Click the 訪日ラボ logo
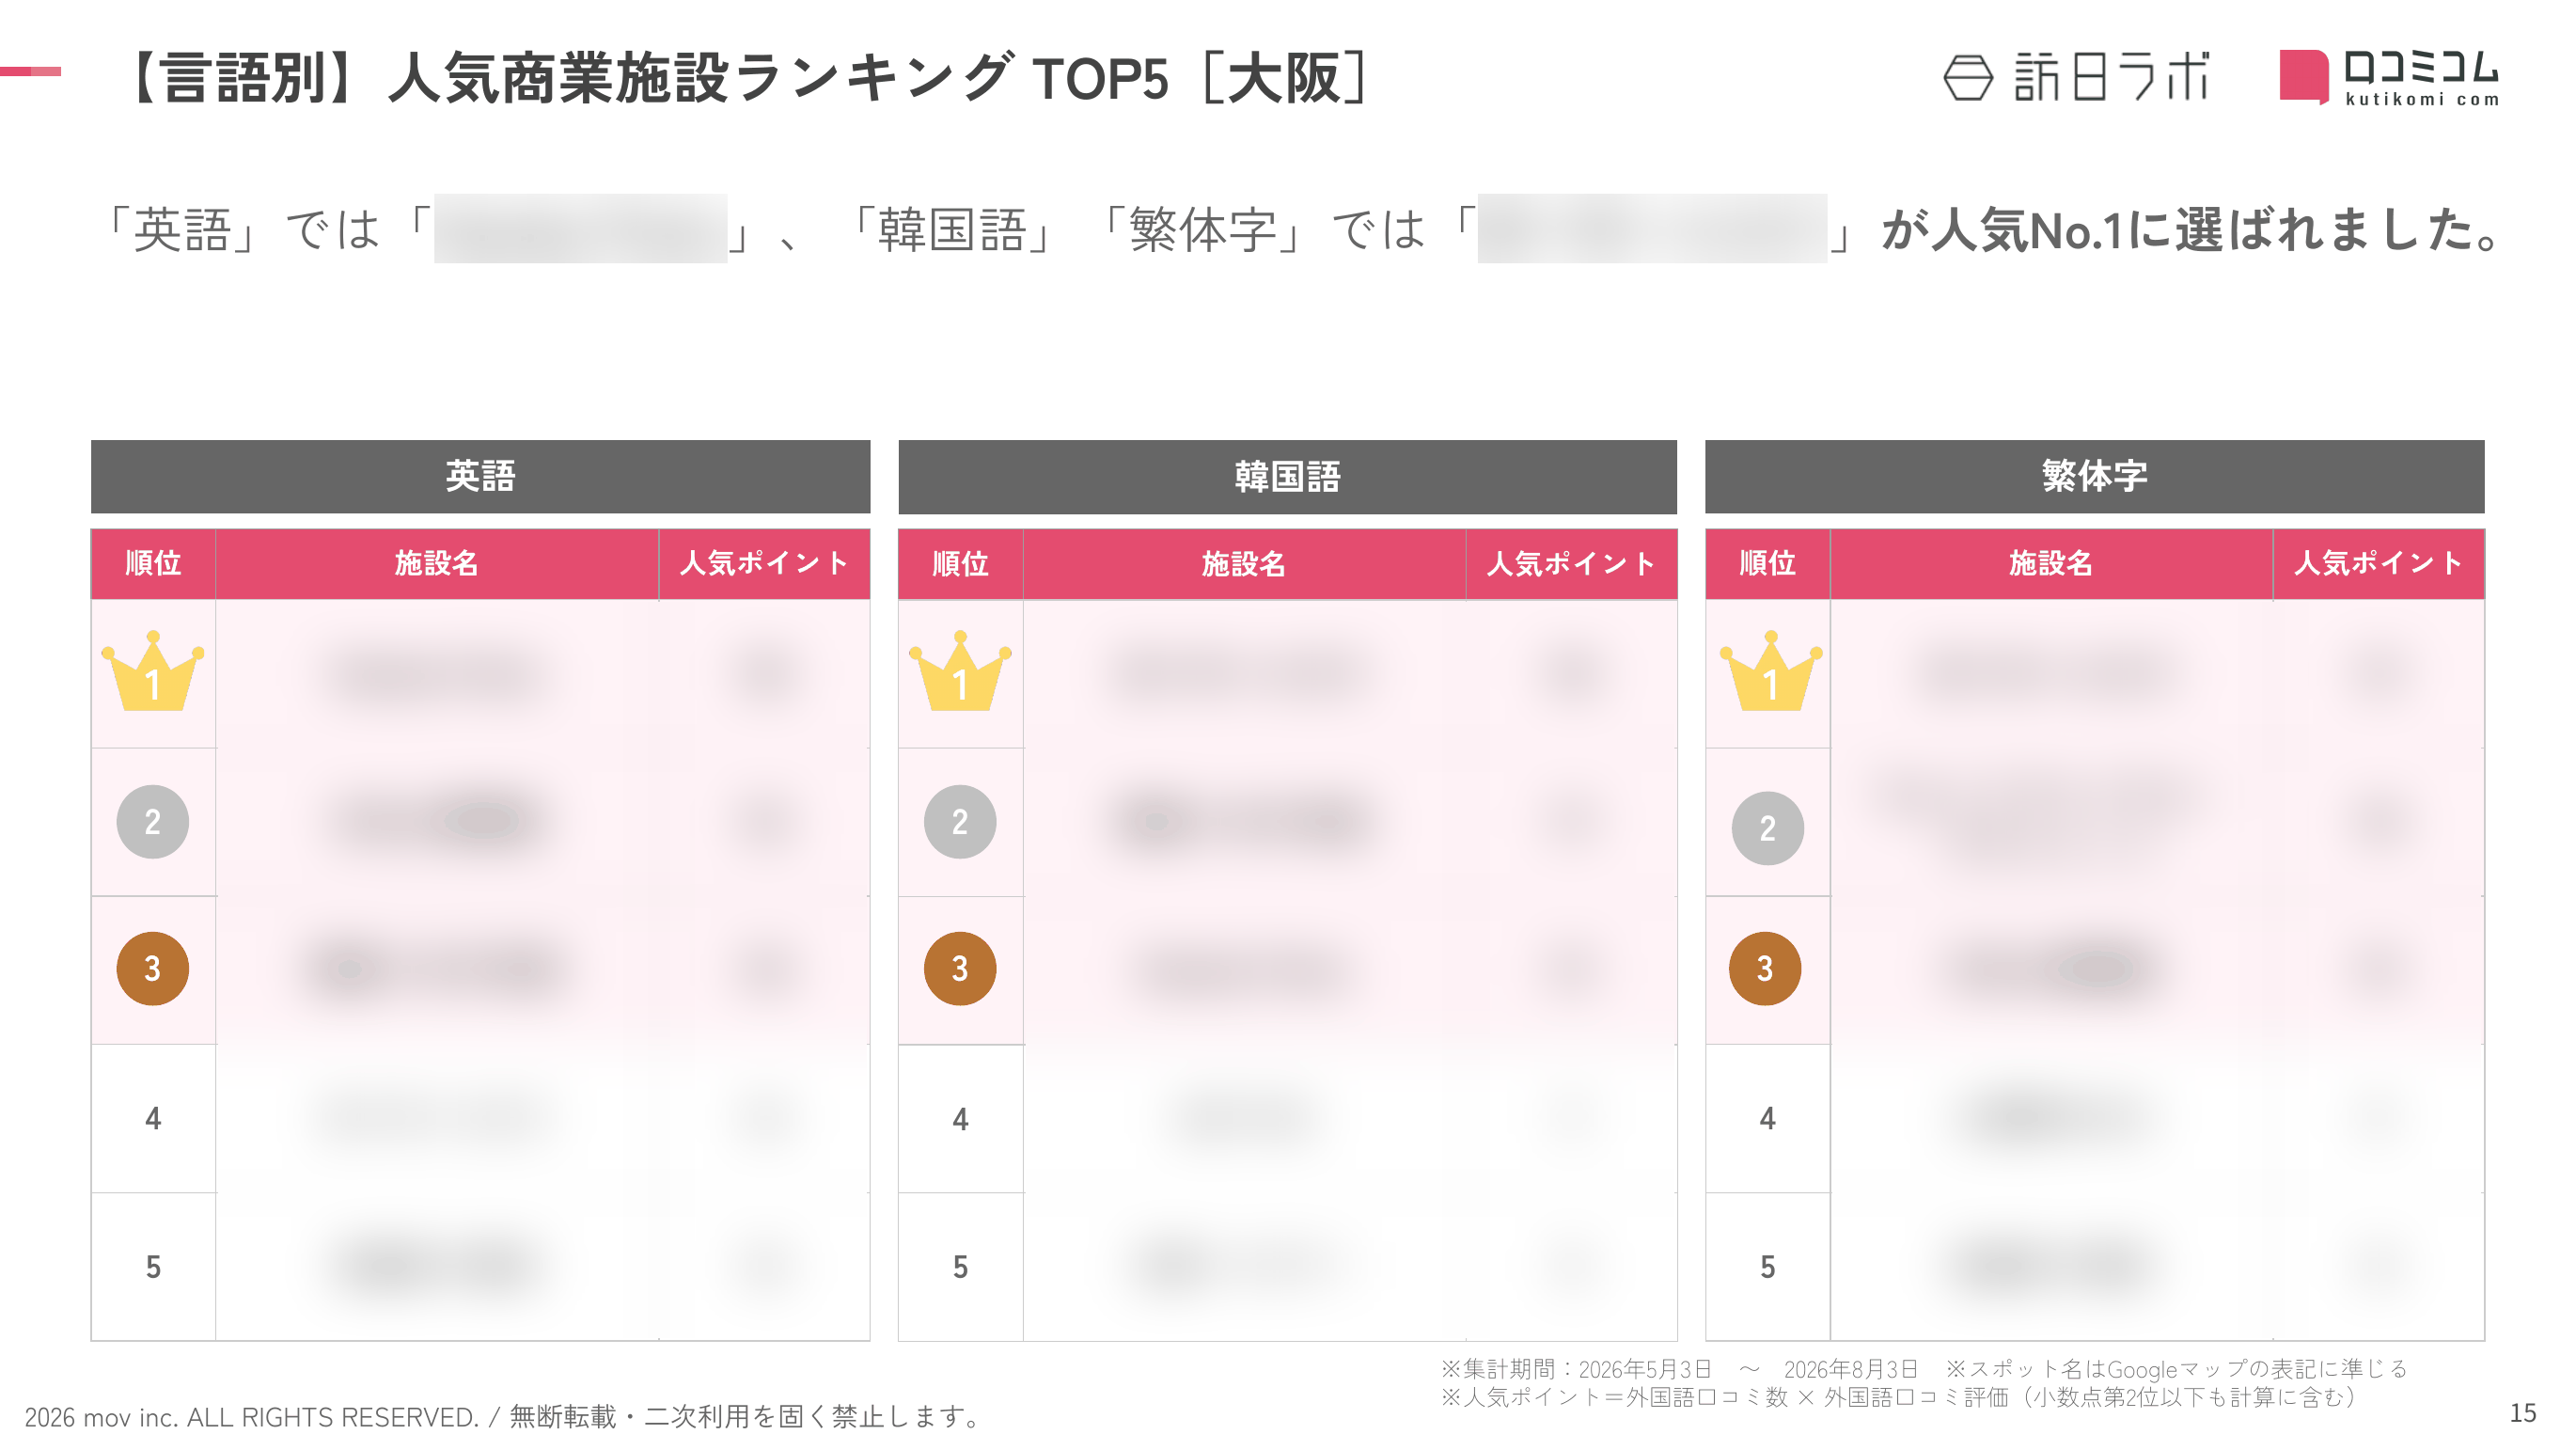Screen dimensions: 2576x1450 (2076, 77)
